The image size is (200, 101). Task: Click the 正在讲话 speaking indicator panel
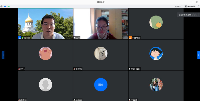click(x=188, y=15)
